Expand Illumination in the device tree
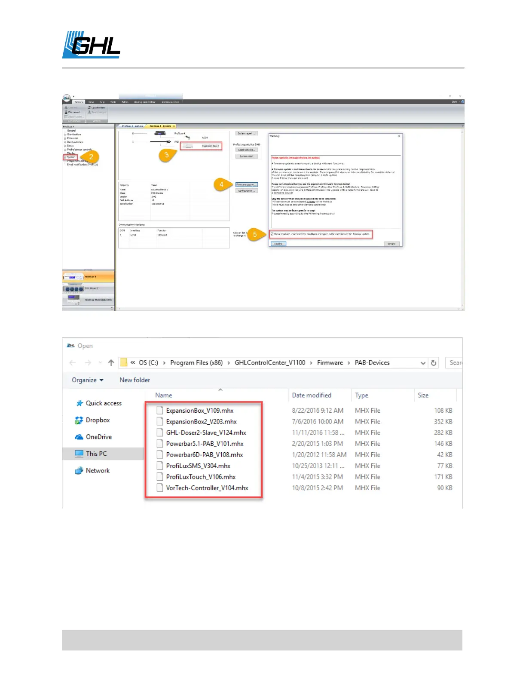This screenshot has width=526, height=681. point(65,135)
